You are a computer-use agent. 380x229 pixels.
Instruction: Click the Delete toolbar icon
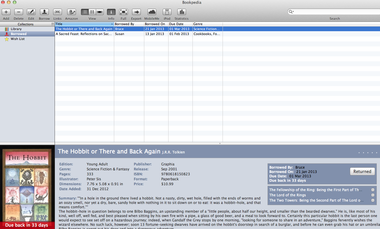click(x=19, y=12)
